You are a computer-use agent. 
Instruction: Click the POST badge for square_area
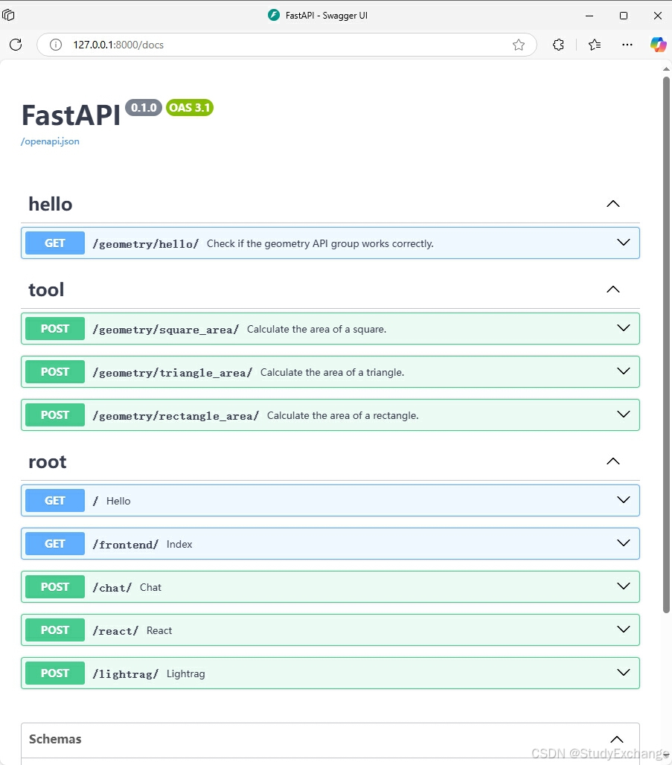click(x=54, y=329)
